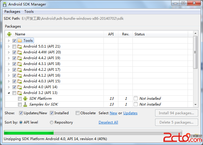Click the Select New link
This screenshot has height=145, width=203.
[113, 113]
